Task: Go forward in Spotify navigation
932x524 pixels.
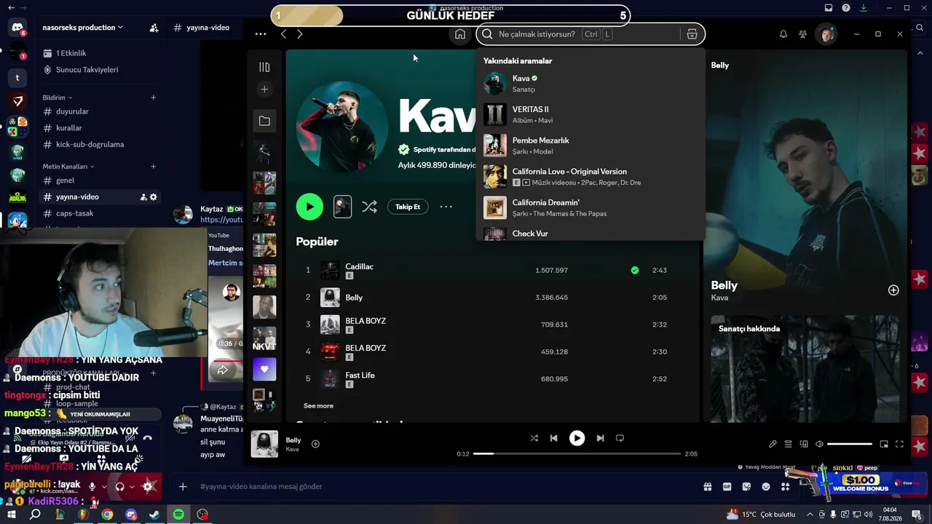Action: point(299,34)
